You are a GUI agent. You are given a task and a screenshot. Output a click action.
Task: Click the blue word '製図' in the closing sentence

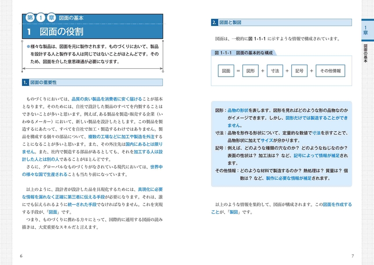tap(234, 212)
